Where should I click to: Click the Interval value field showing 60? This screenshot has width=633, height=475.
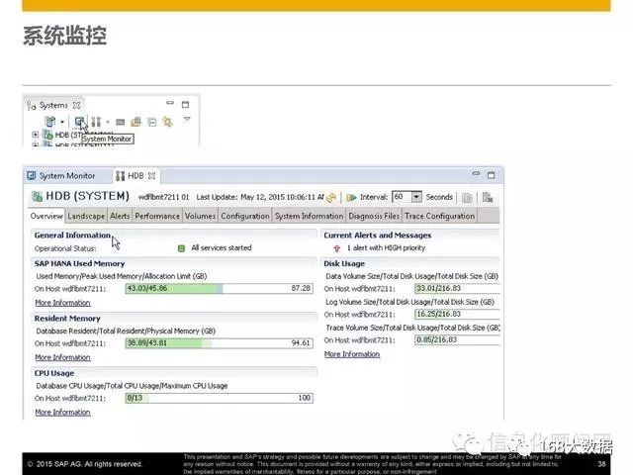click(402, 197)
